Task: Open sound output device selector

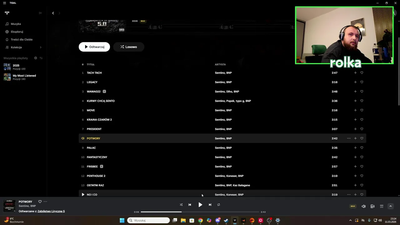Action: 372,206
